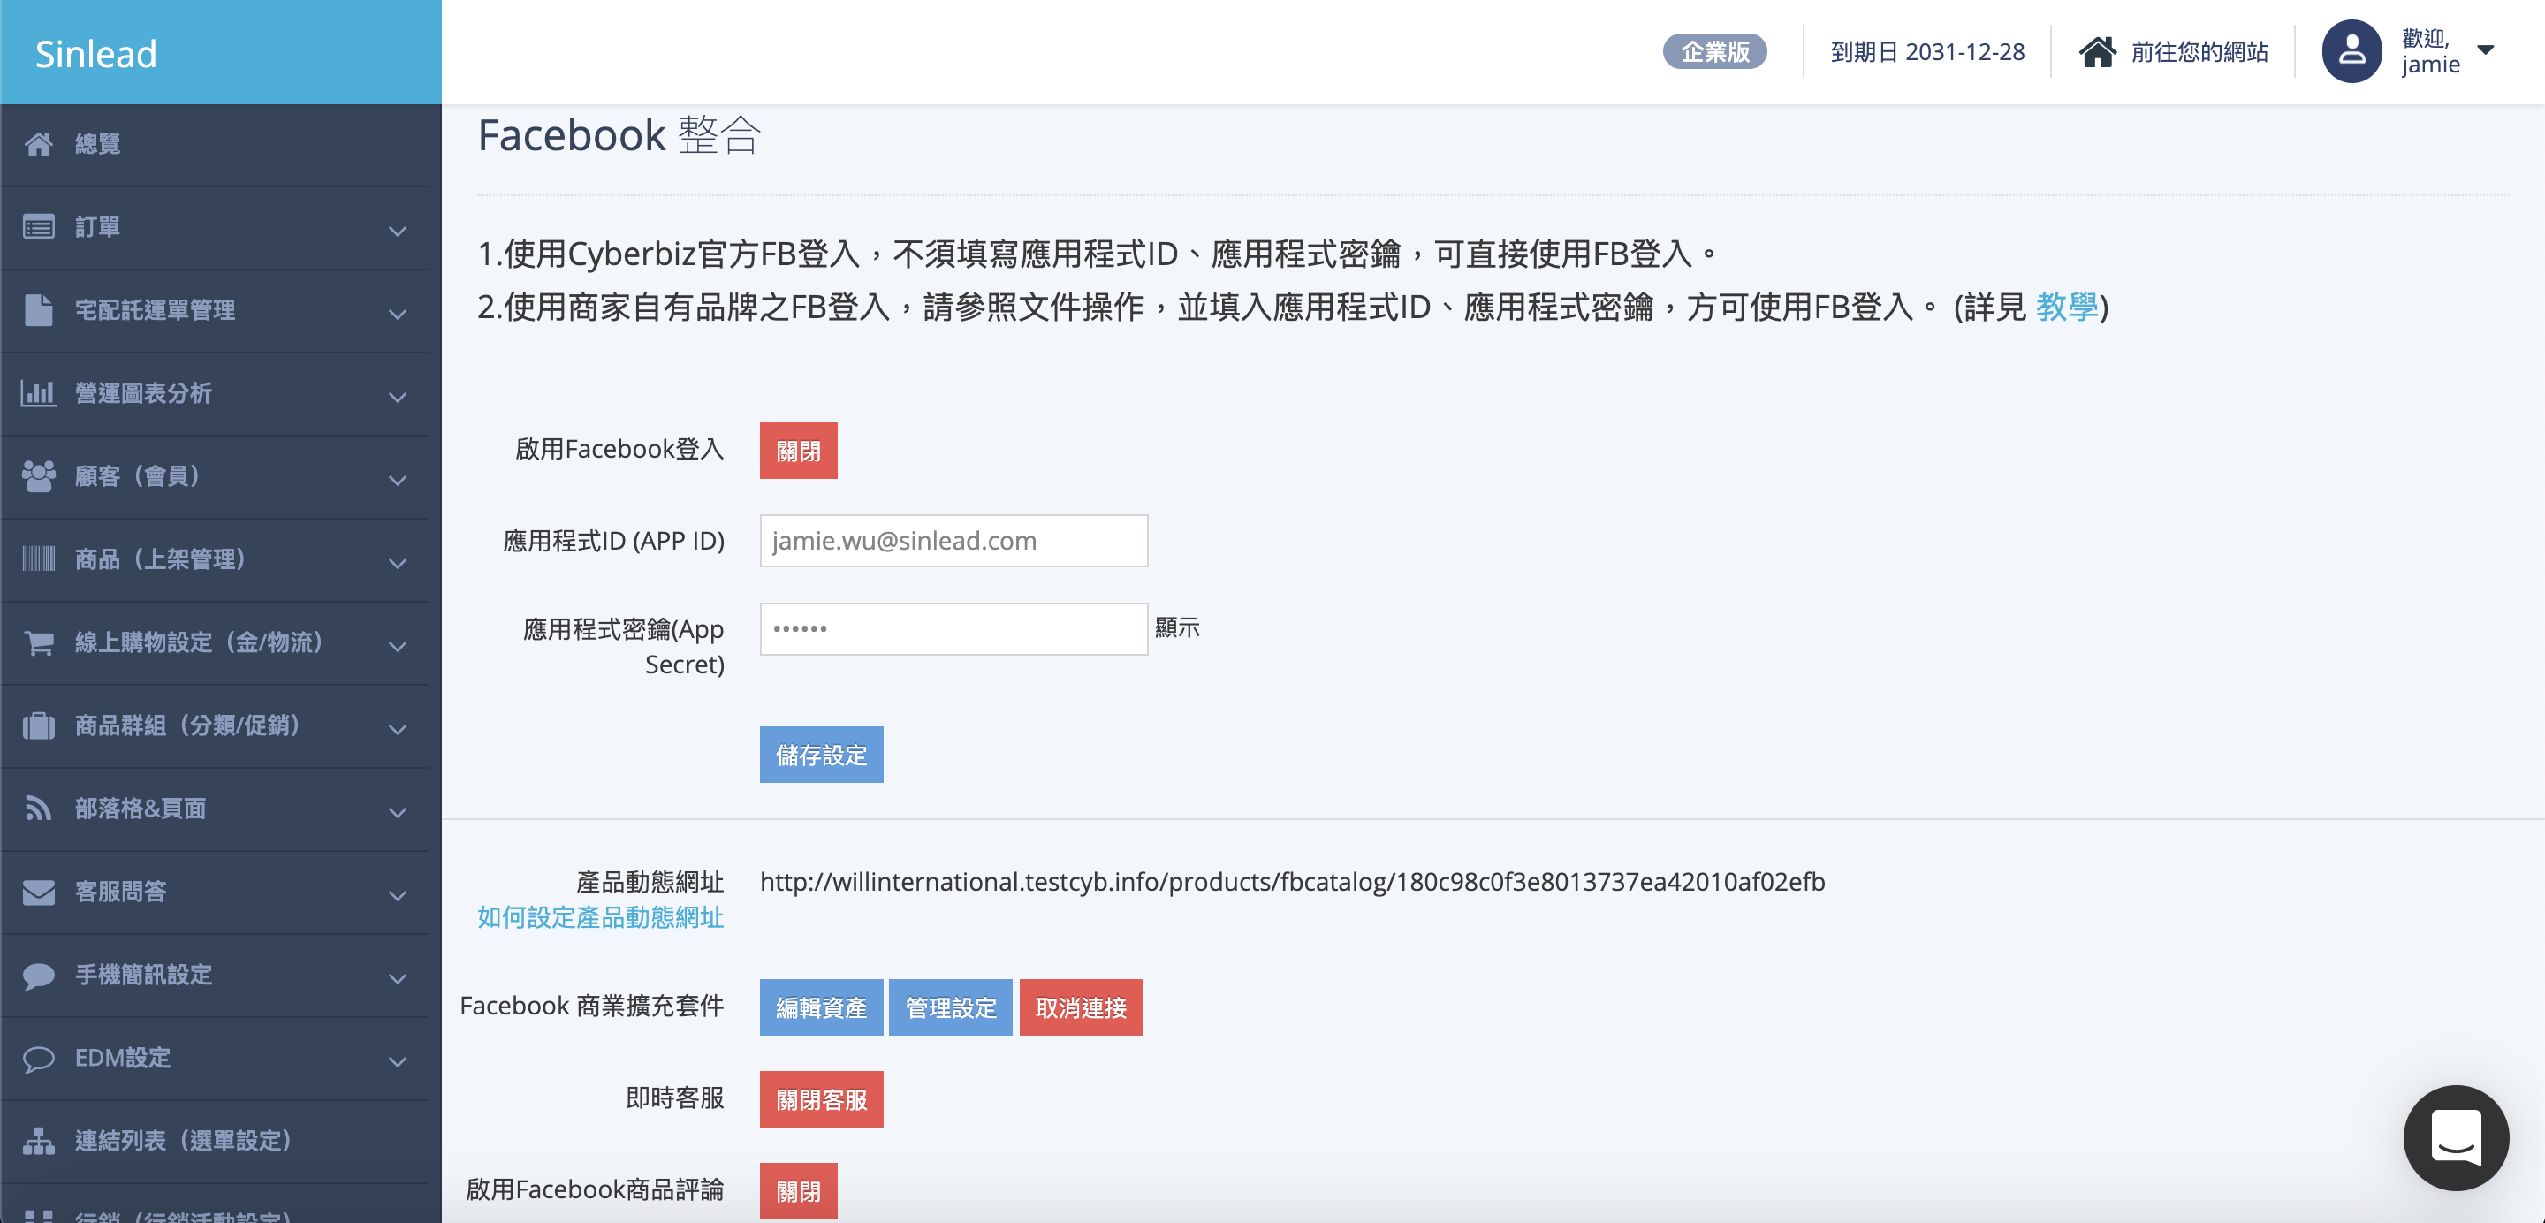
Task: Click the chat outline icon beside EDM設定
Action: (x=39, y=1058)
